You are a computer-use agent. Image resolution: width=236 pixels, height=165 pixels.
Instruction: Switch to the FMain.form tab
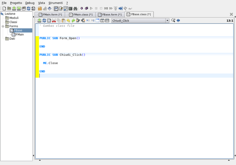pyautogui.click(x=50, y=14)
